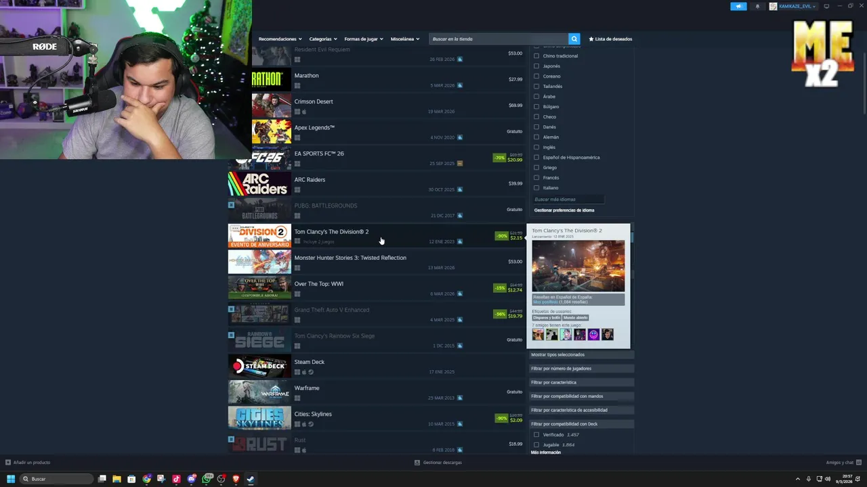Screen dimensions: 867x487
Task: Check the Coreano language checkbox
Action: pos(536,76)
